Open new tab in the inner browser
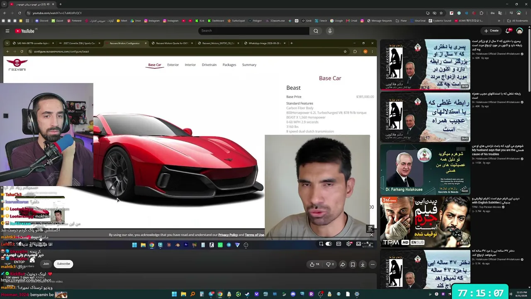The image size is (531, 299). point(291,43)
